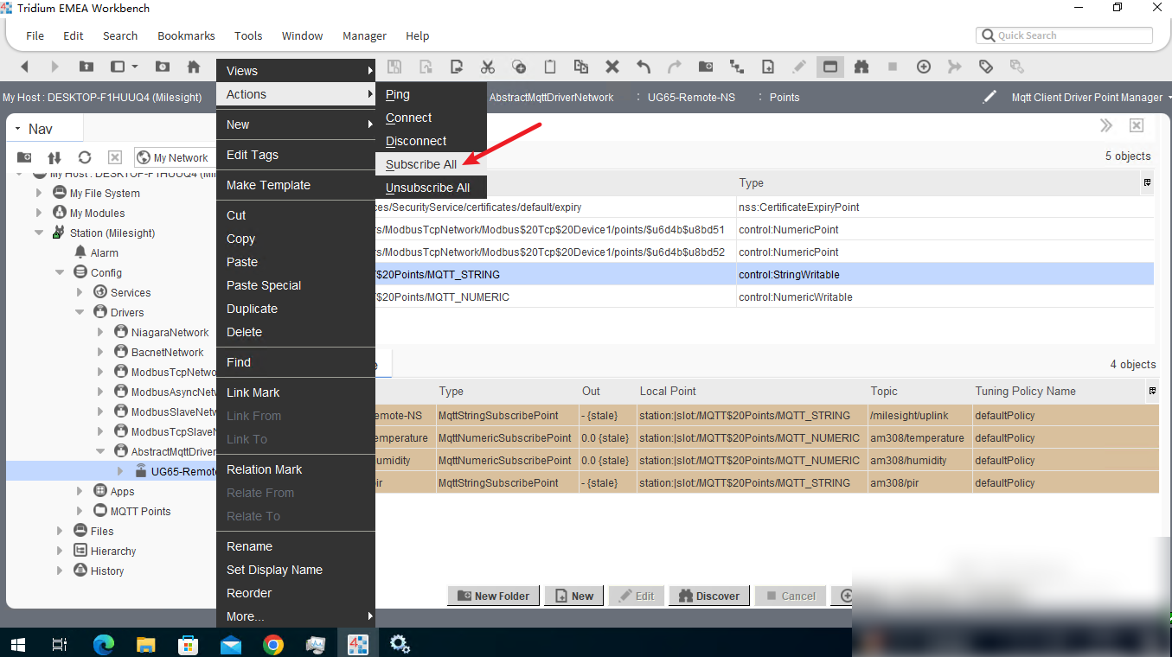The height and width of the screenshot is (657, 1172).
Task: Click the UG65-Remote-NS breadcrumb
Action: (691, 98)
